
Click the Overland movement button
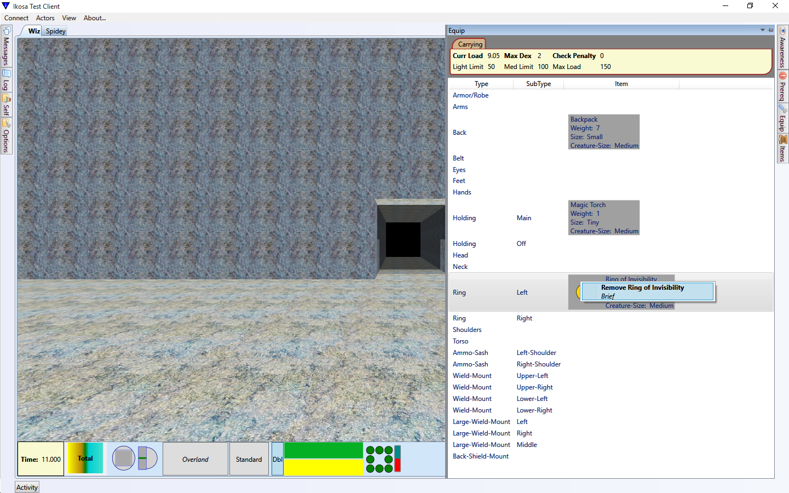click(x=195, y=459)
